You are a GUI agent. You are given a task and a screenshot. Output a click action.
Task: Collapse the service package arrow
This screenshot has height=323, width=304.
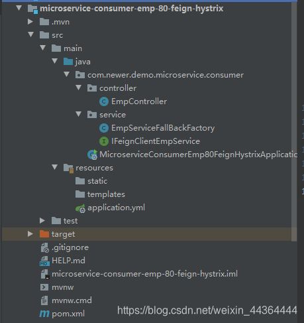pyautogui.click(x=79, y=114)
